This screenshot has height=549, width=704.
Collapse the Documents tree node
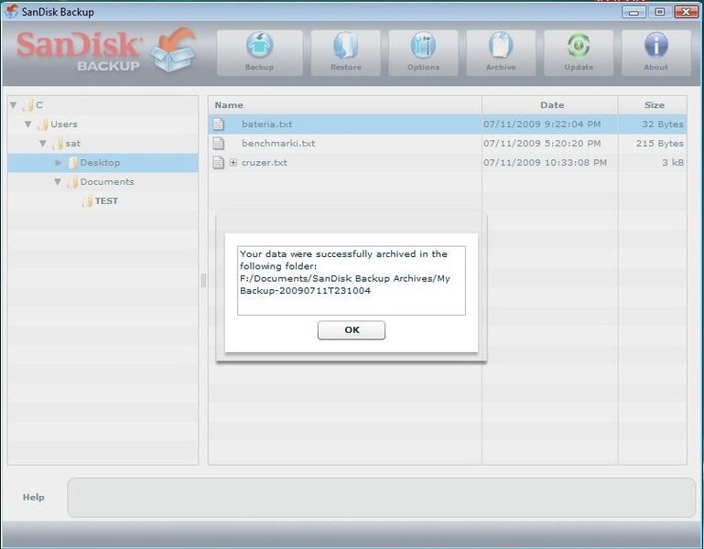(58, 182)
